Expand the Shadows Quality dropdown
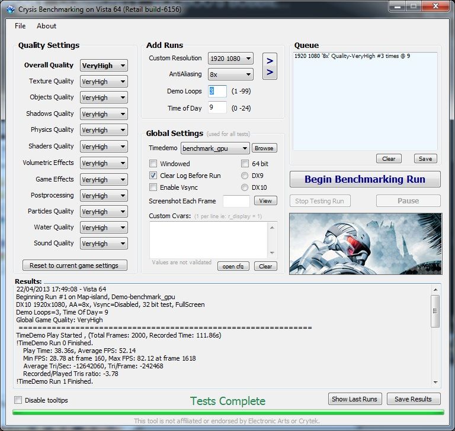Screen dimensions: 455x431 click(104, 114)
